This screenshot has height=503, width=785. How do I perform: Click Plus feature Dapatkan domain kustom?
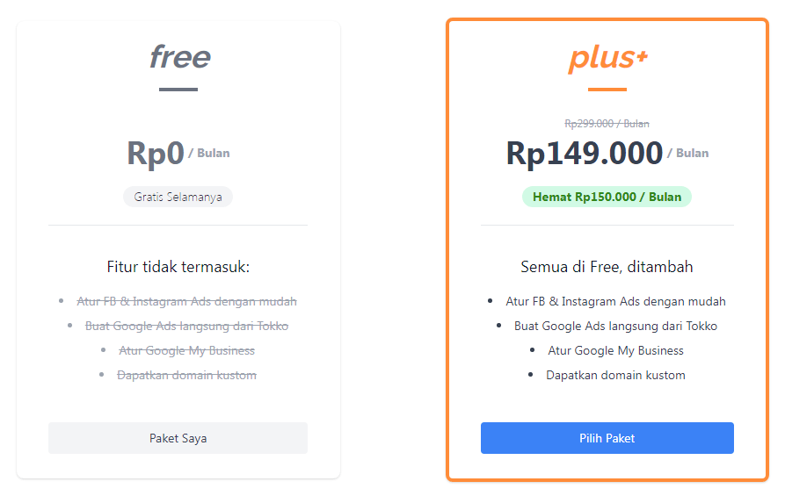615,375
